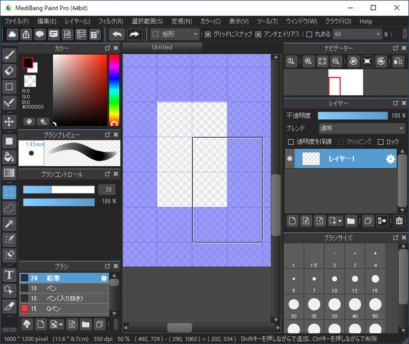
Task: Activate the Lasso selection tool
Action: (x=9, y=208)
